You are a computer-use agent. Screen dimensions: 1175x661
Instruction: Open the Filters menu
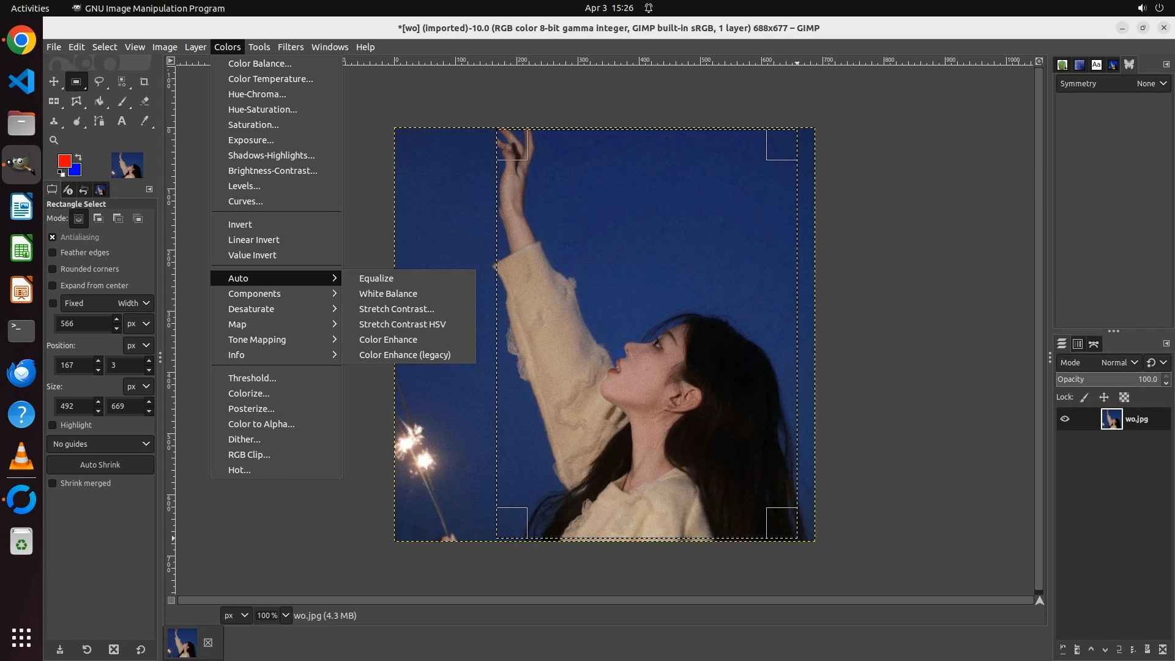coord(290,47)
